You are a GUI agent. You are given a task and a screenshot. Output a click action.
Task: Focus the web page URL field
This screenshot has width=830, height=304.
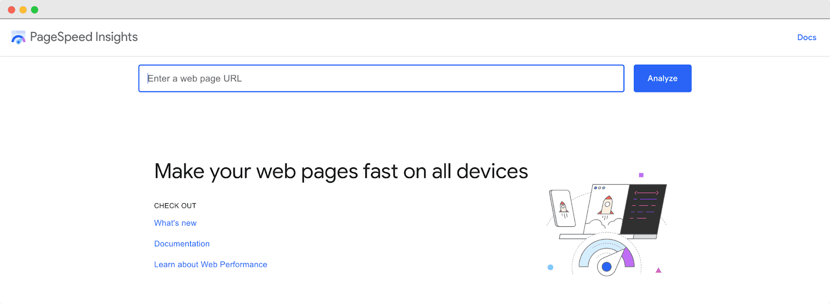point(381,78)
